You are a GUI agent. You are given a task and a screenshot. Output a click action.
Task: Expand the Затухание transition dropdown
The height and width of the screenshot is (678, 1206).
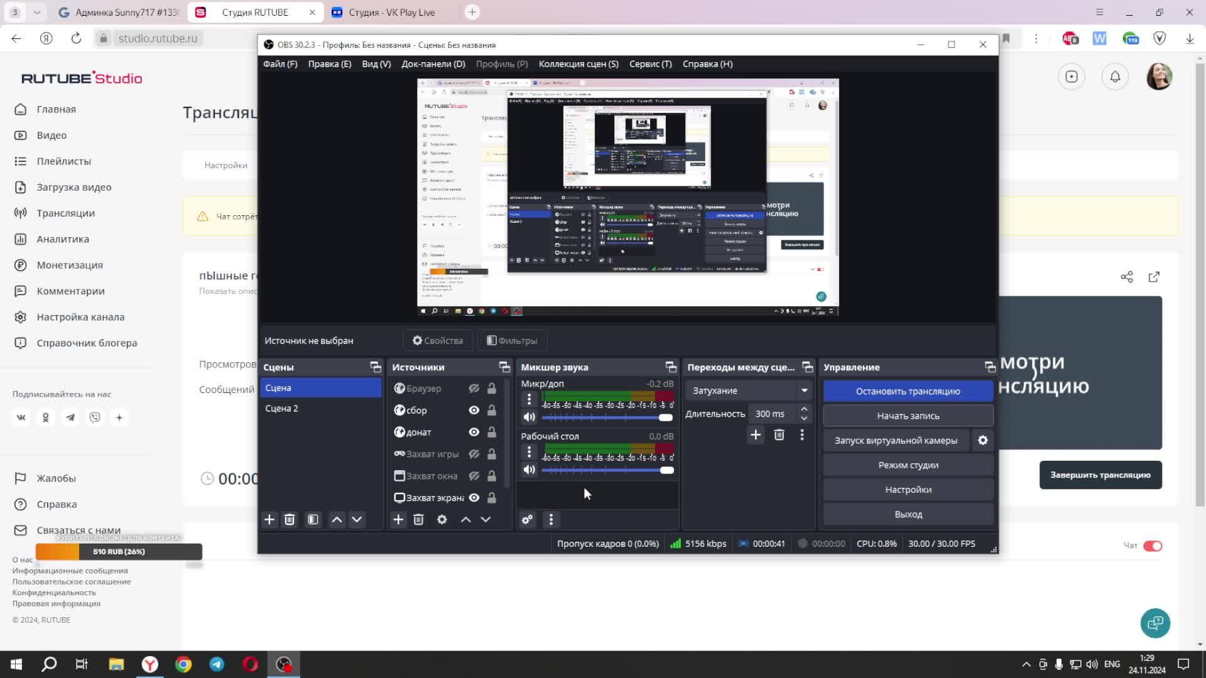[804, 390]
